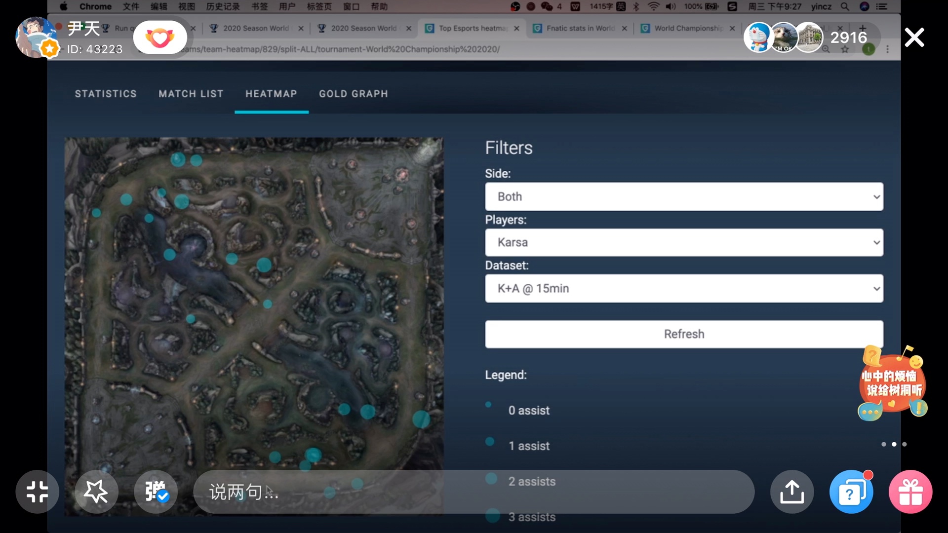The height and width of the screenshot is (533, 948).
Task: Expand the Players dropdown menu
Action: tap(684, 242)
